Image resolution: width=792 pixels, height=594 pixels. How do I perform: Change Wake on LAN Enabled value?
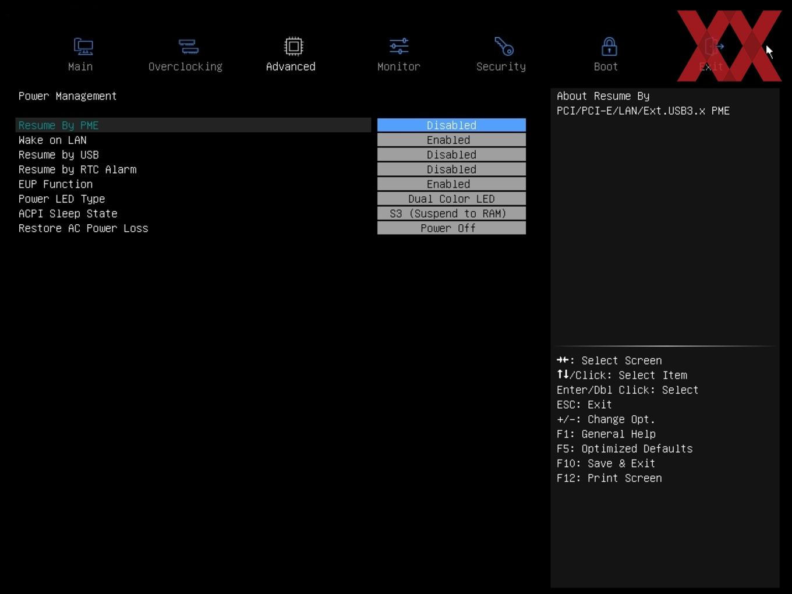point(451,140)
